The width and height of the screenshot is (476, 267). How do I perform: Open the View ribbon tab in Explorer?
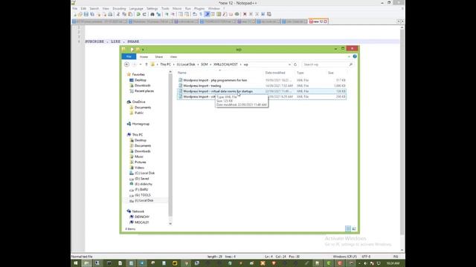click(x=173, y=57)
